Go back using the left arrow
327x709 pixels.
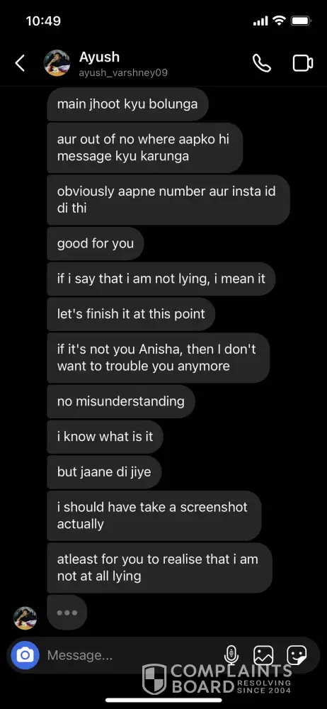click(x=20, y=63)
